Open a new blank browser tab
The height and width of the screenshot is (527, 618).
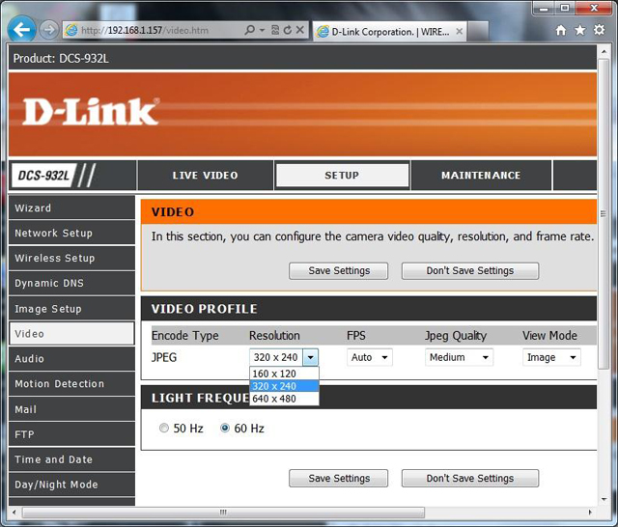point(478,32)
